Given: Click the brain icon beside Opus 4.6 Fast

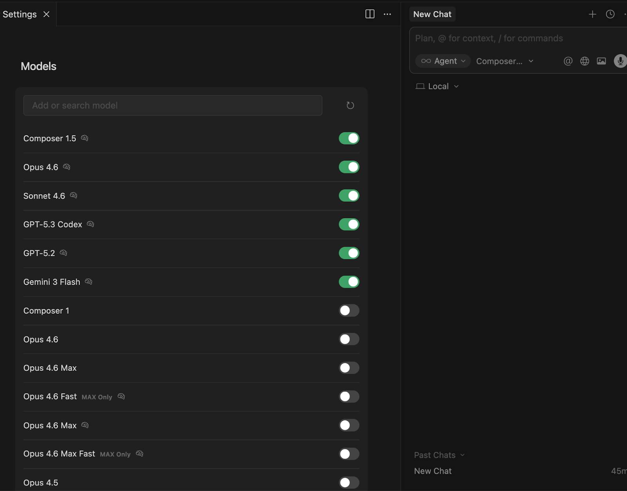Looking at the screenshot, I should [x=121, y=396].
